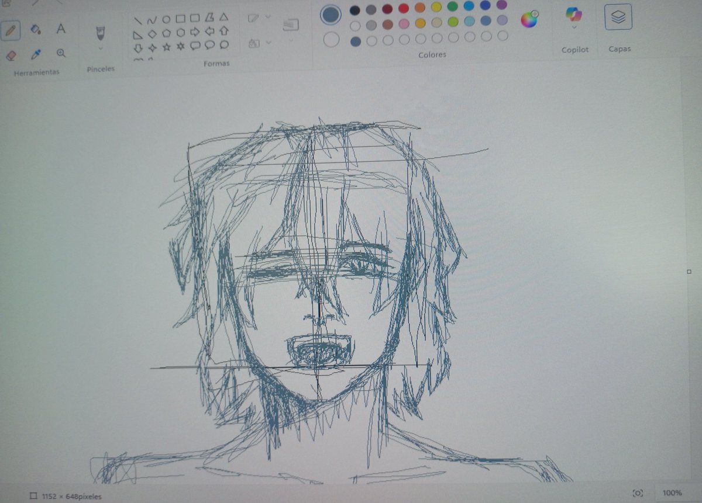Select the Eraser tool
Screen dimensions: 702x503
[x=10, y=54]
